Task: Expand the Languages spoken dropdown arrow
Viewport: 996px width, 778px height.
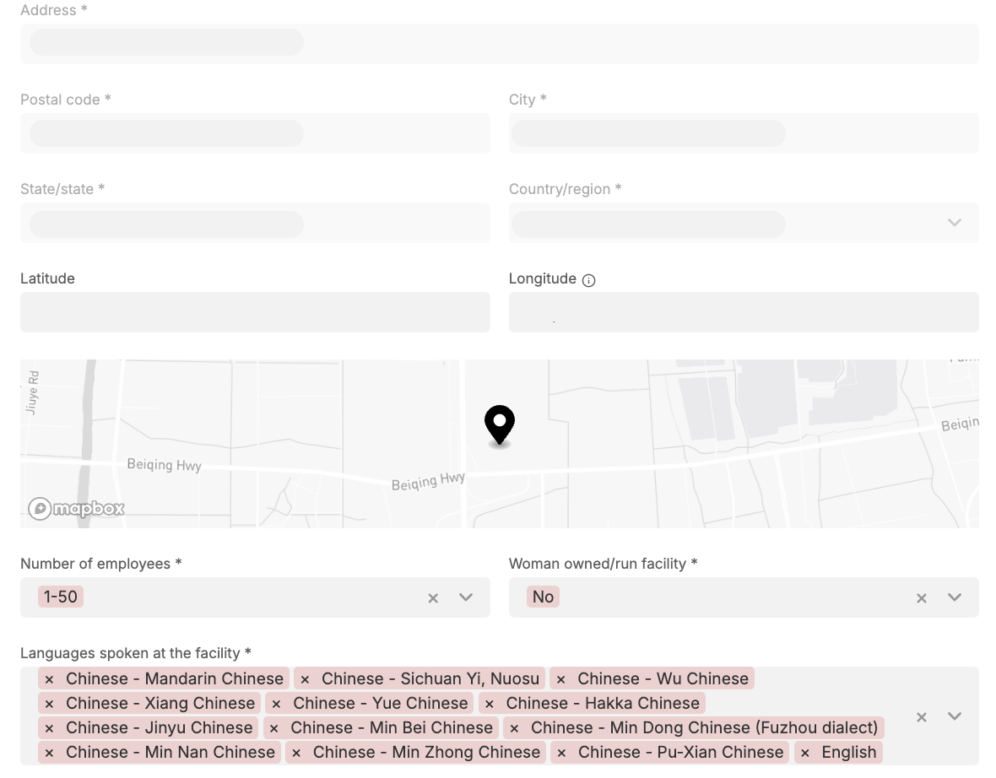Action: [x=955, y=716]
